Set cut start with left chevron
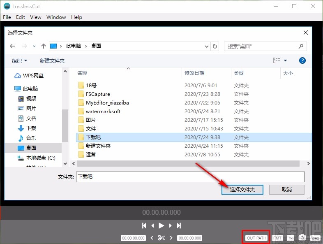The height and width of the screenshot is (244, 323). pos(152,238)
